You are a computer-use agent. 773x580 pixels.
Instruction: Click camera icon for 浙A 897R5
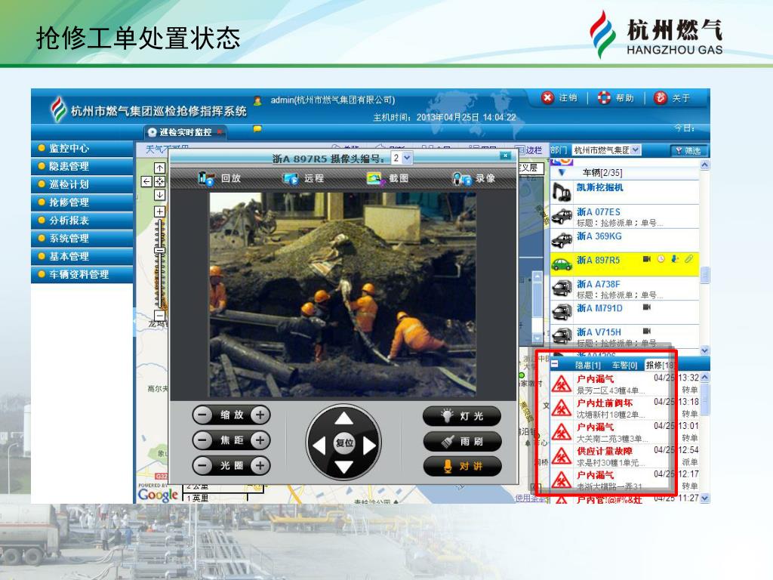tap(647, 259)
